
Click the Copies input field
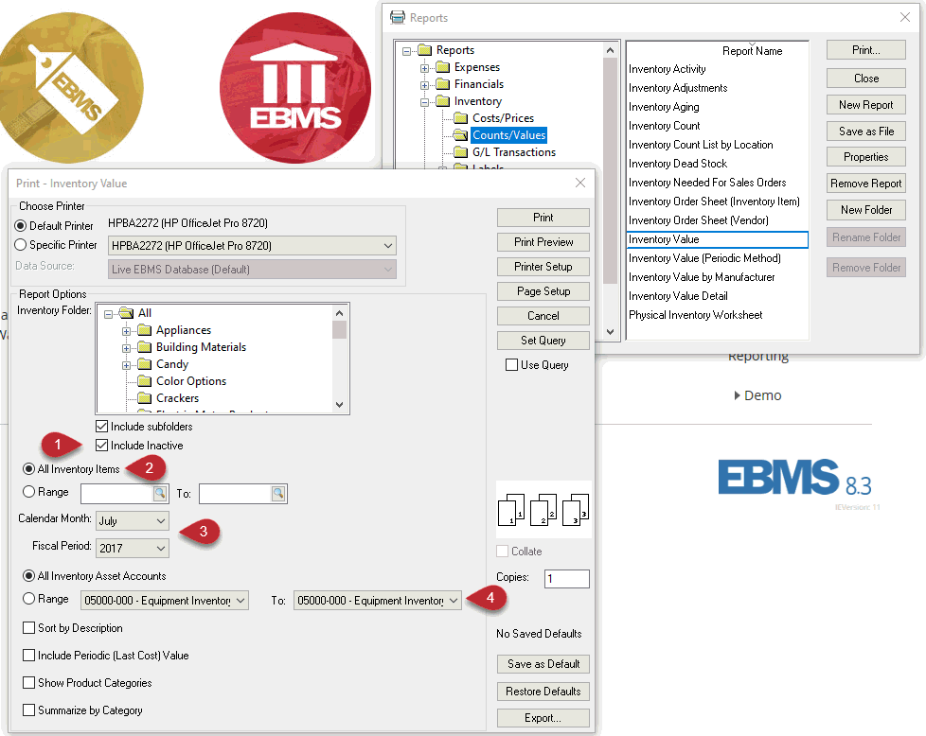click(x=566, y=578)
